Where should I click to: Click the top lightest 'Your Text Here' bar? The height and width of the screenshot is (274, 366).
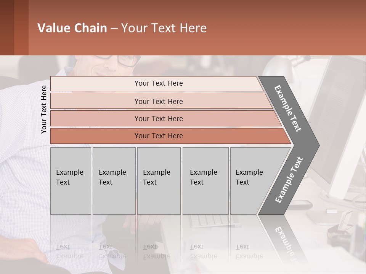[157, 83]
